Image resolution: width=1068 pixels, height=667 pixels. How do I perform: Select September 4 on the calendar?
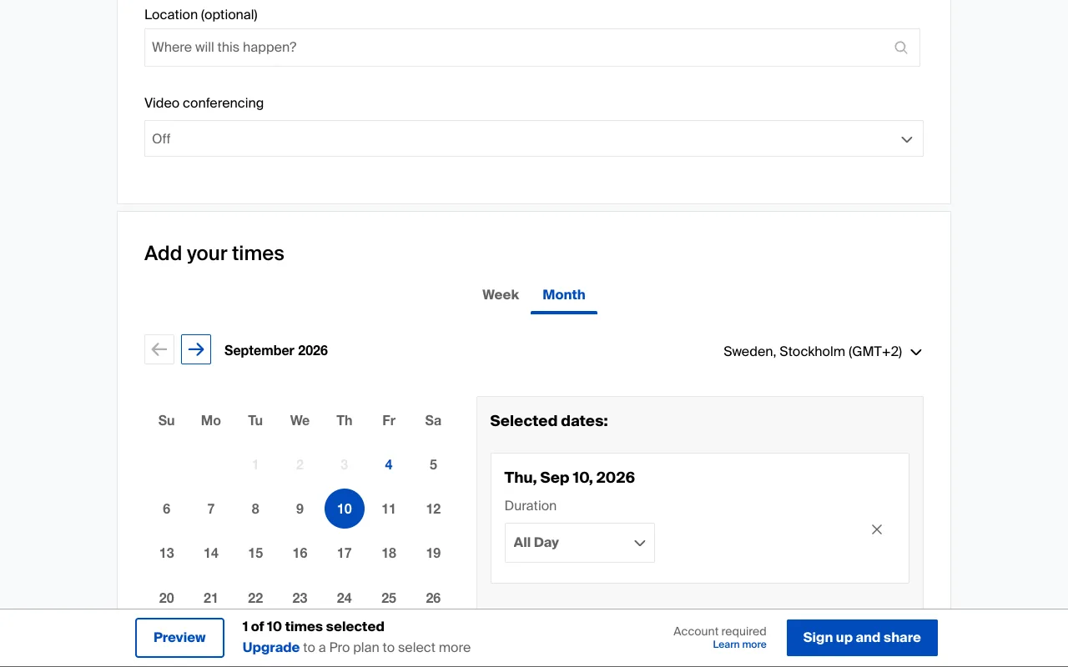tap(389, 464)
